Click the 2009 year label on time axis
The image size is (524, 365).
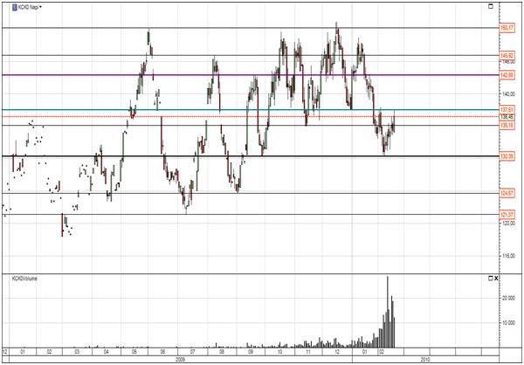click(181, 359)
